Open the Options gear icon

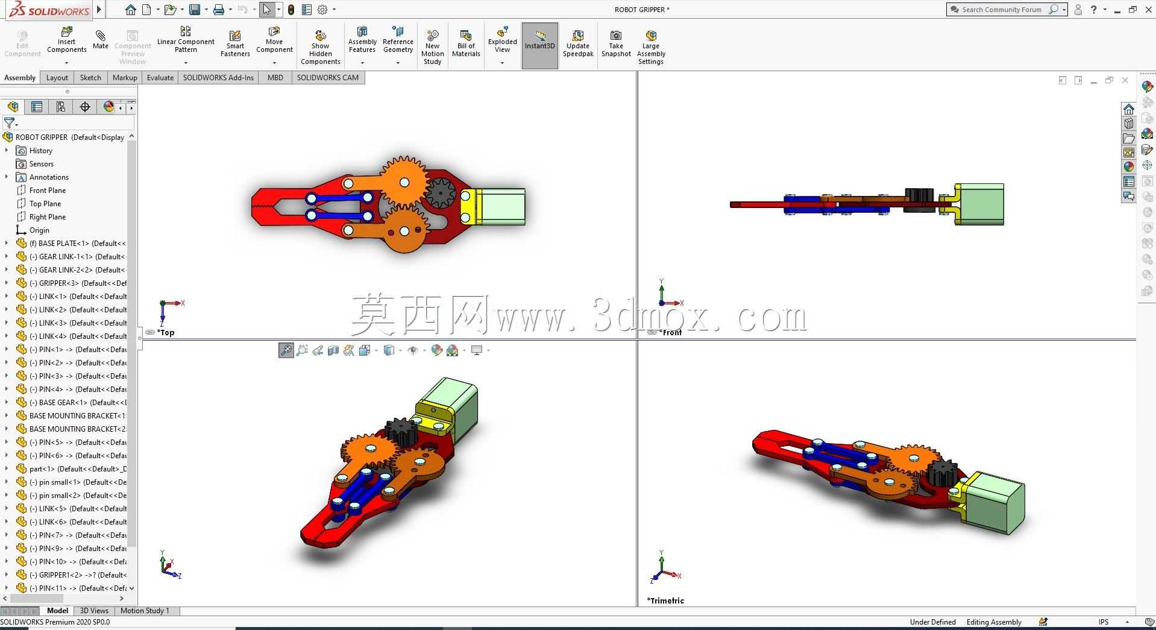322,10
